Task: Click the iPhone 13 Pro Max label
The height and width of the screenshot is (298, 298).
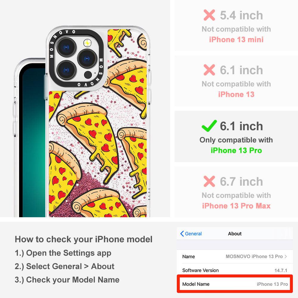Action: (236, 206)
